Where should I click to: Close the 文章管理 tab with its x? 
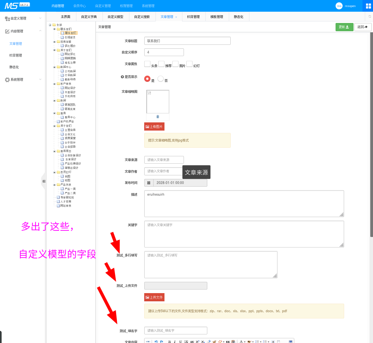[176, 17]
